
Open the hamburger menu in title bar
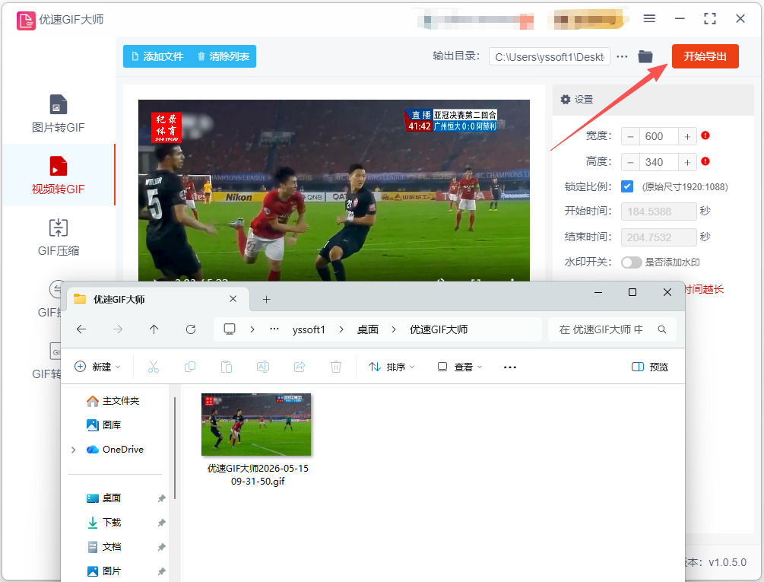[x=649, y=18]
